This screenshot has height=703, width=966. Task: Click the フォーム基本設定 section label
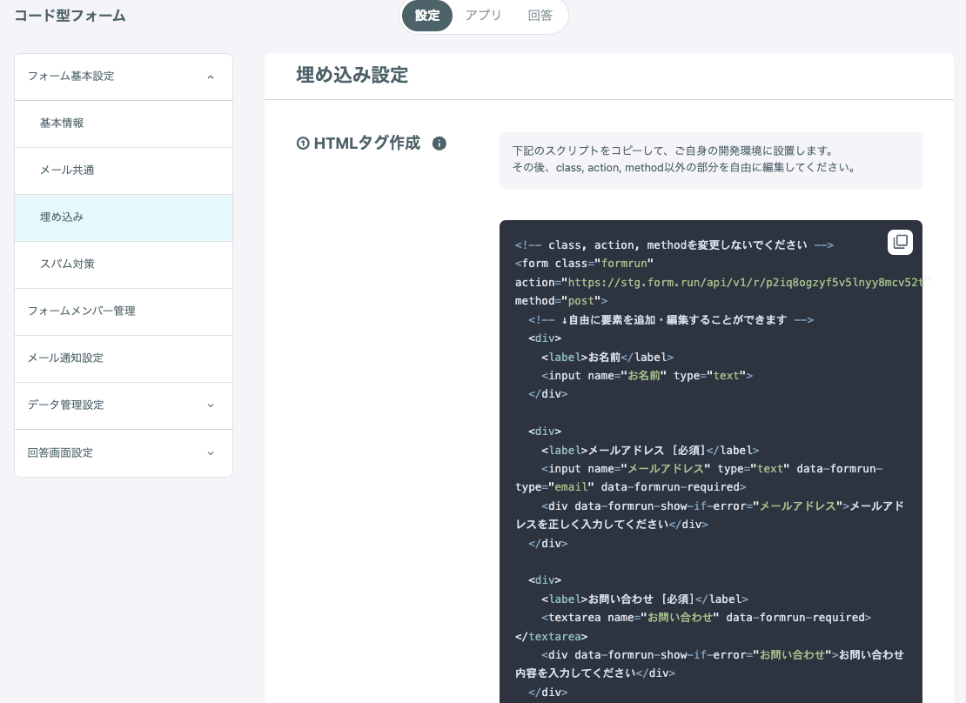[70, 77]
